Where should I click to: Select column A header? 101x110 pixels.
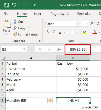click(31, 58)
